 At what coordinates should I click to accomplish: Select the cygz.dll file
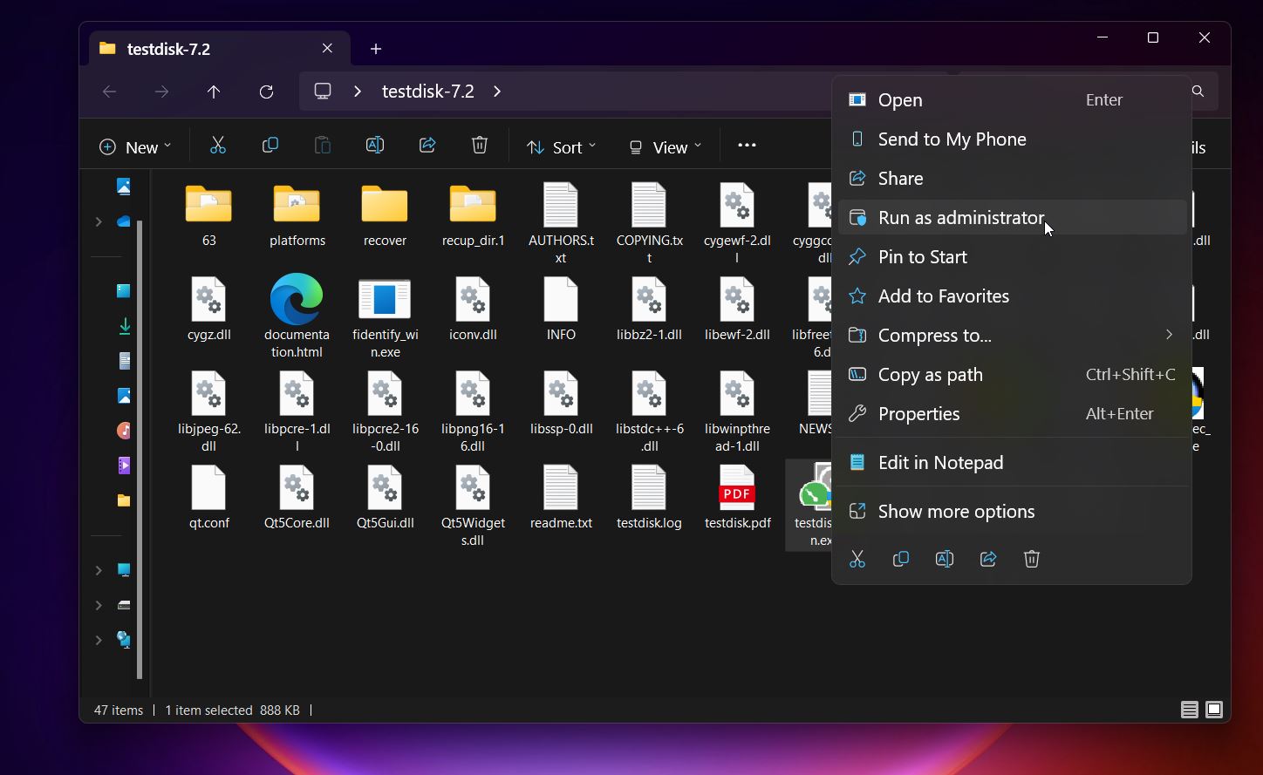[208, 309]
